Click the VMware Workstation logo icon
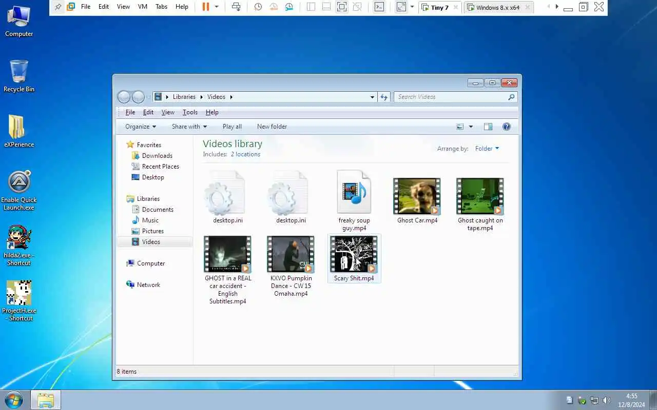Viewport: 657px width, 410px height. coord(71,7)
